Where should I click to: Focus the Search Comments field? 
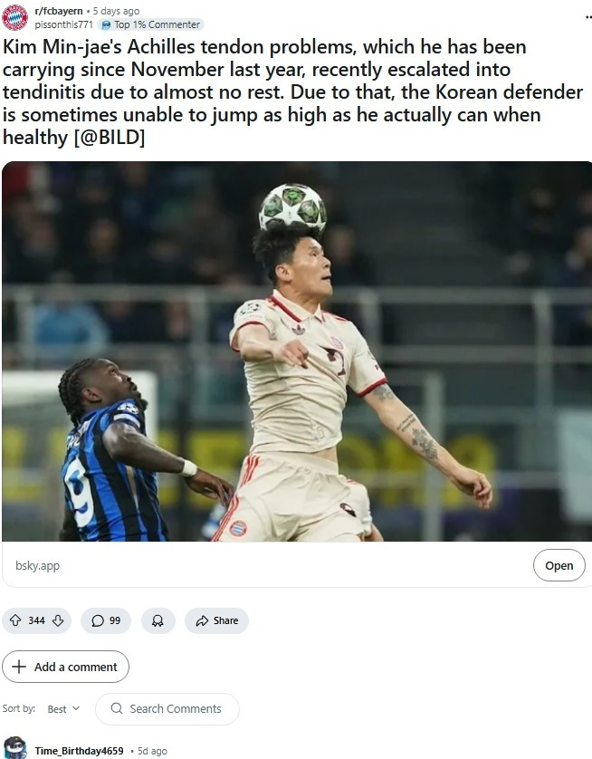point(167,708)
